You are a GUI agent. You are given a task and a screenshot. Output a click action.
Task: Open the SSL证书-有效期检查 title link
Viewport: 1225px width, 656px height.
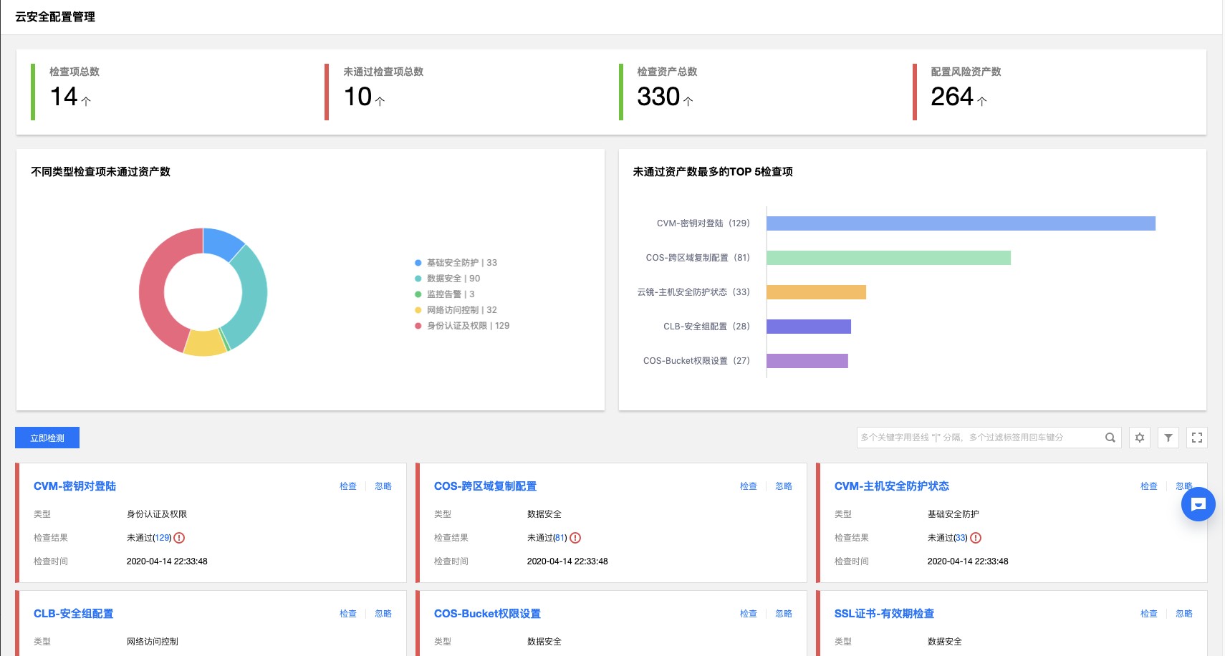click(884, 614)
